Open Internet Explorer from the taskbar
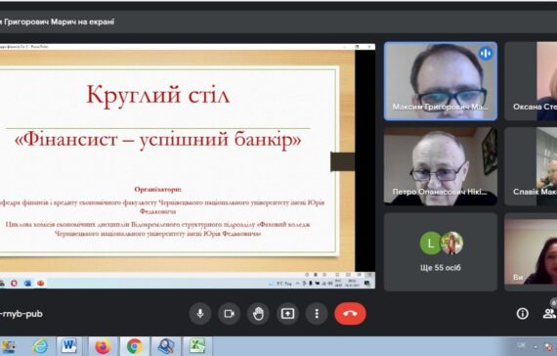Screen dimensions: 557x356 (40, 345)
